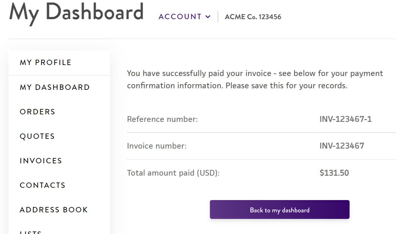Click the invoice number INV-123467
The height and width of the screenshot is (234, 396).
[342, 146]
